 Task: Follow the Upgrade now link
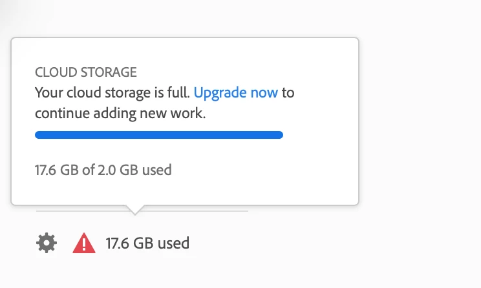pyautogui.click(x=235, y=92)
